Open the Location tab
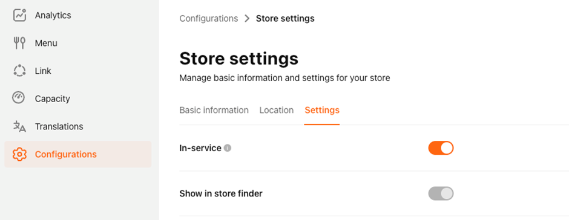The image size is (569, 220). click(277, 110)
